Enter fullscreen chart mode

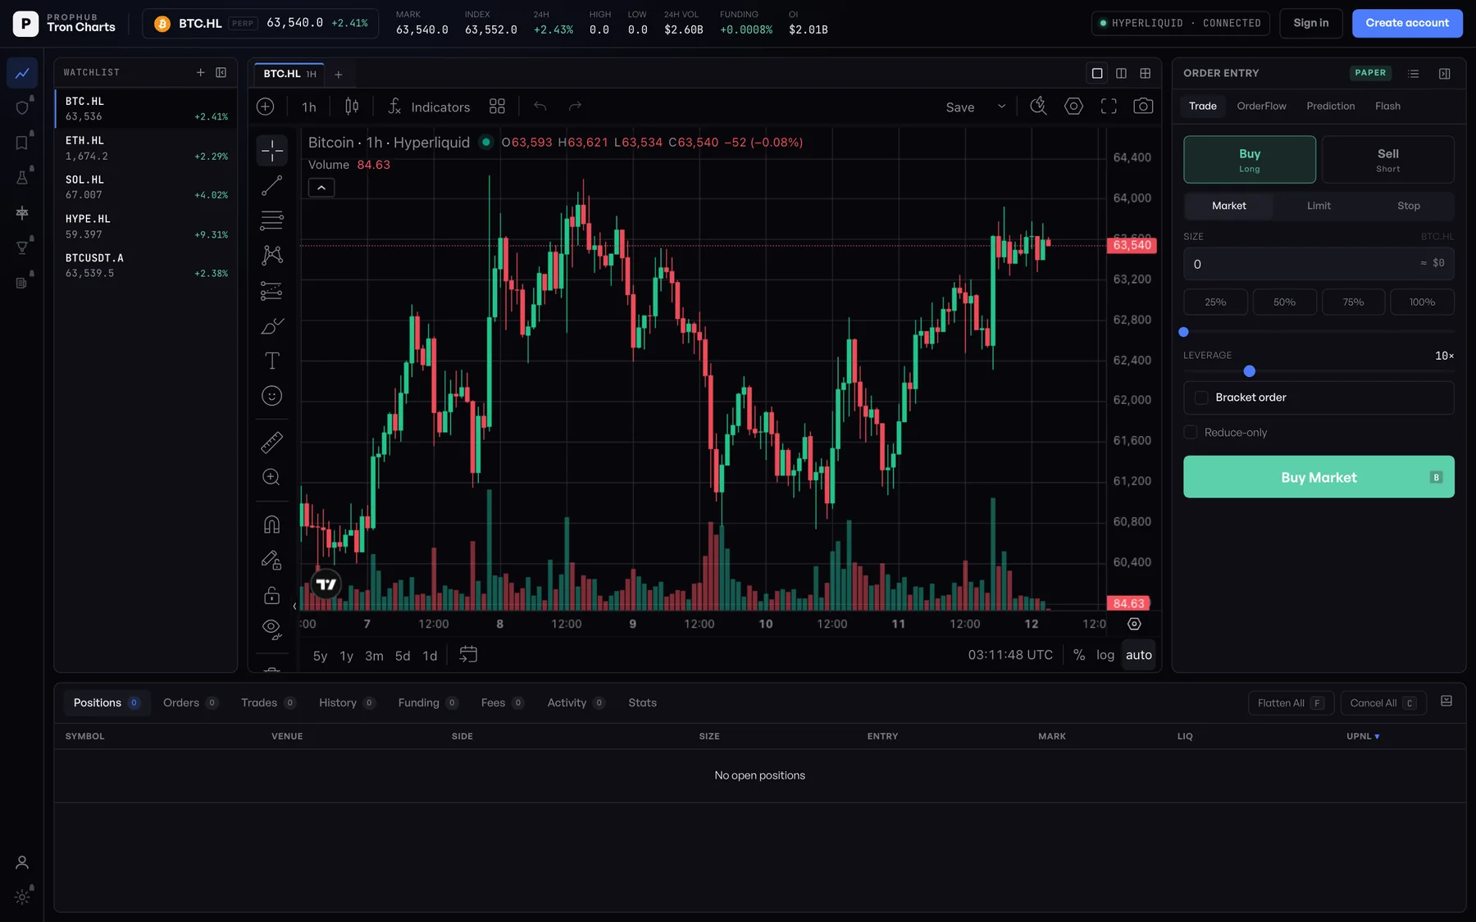click(x=1109, y=107)
